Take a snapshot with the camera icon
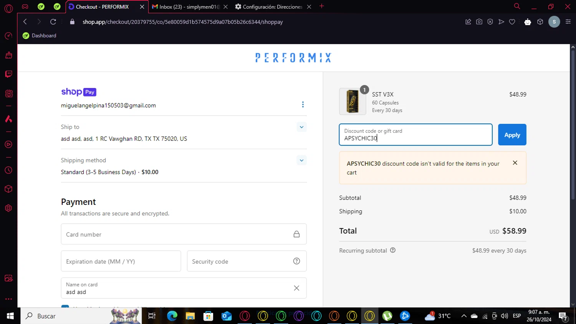This screenshot has height=324, width=576. pyautogui.click(x=479, y=22)
